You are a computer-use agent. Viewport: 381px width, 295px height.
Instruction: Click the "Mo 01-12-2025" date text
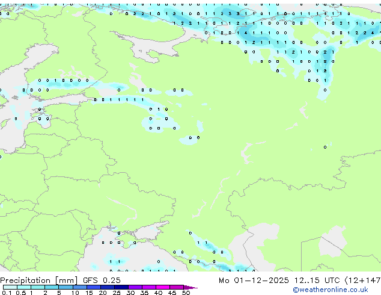pyautogui.click(x=254, y=281)
